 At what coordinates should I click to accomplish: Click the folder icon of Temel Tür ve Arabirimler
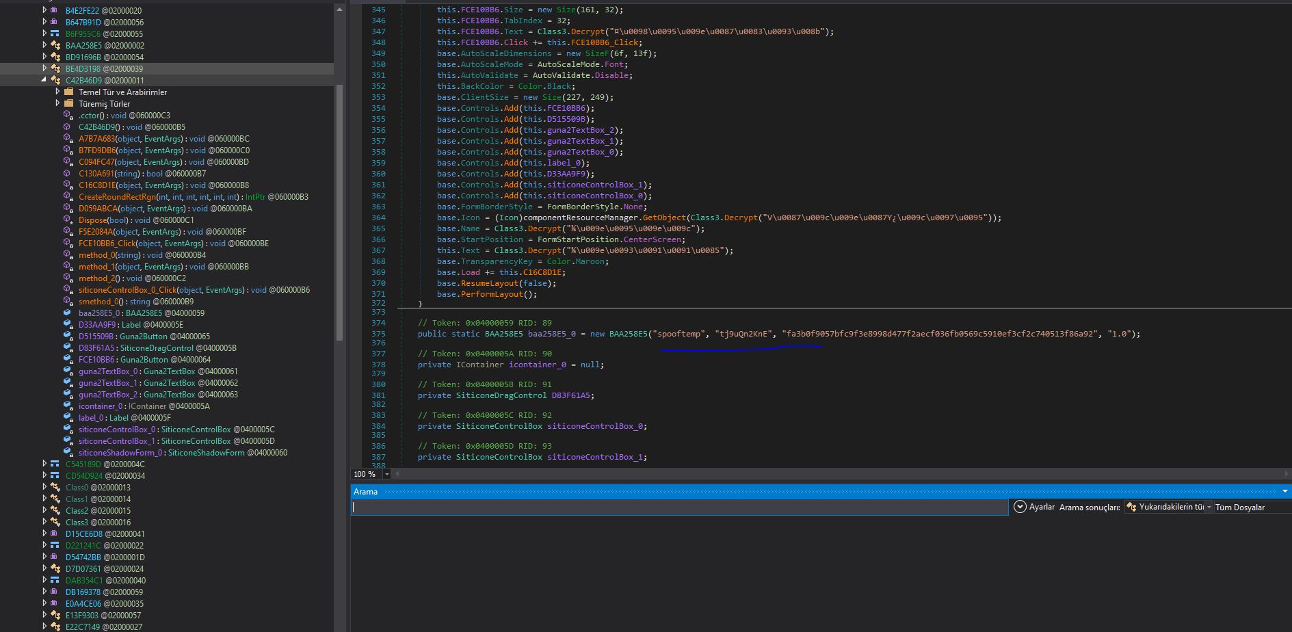coord(68,92)
